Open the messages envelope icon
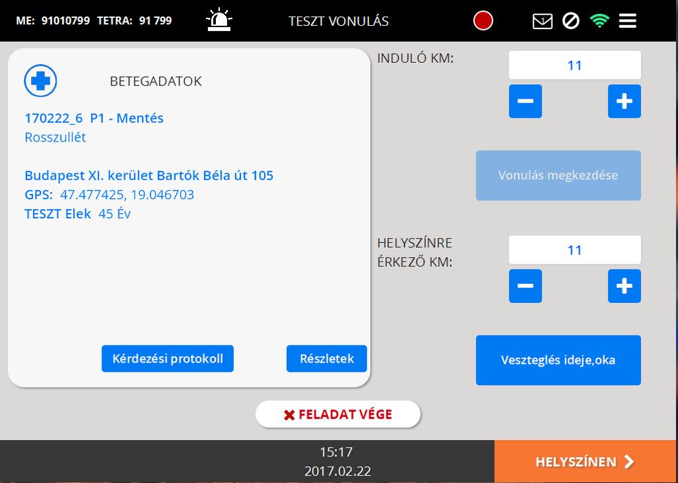 pyautogui.click(x=542, y=21)
